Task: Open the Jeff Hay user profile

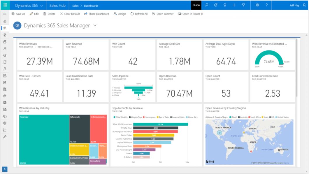Action: pos(298,5)
